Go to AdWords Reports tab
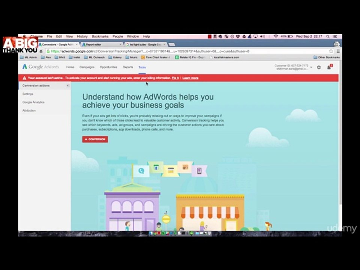Viewport: 360px width, 270px height. (128, 67)
